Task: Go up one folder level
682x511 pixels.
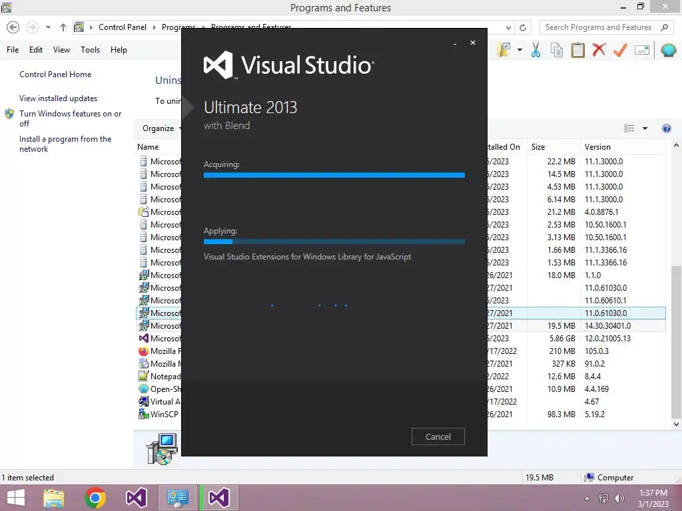Action: click(x=63, y=27)
